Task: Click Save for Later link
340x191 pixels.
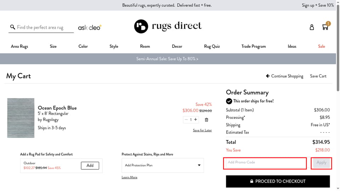Action: [202, 130]
